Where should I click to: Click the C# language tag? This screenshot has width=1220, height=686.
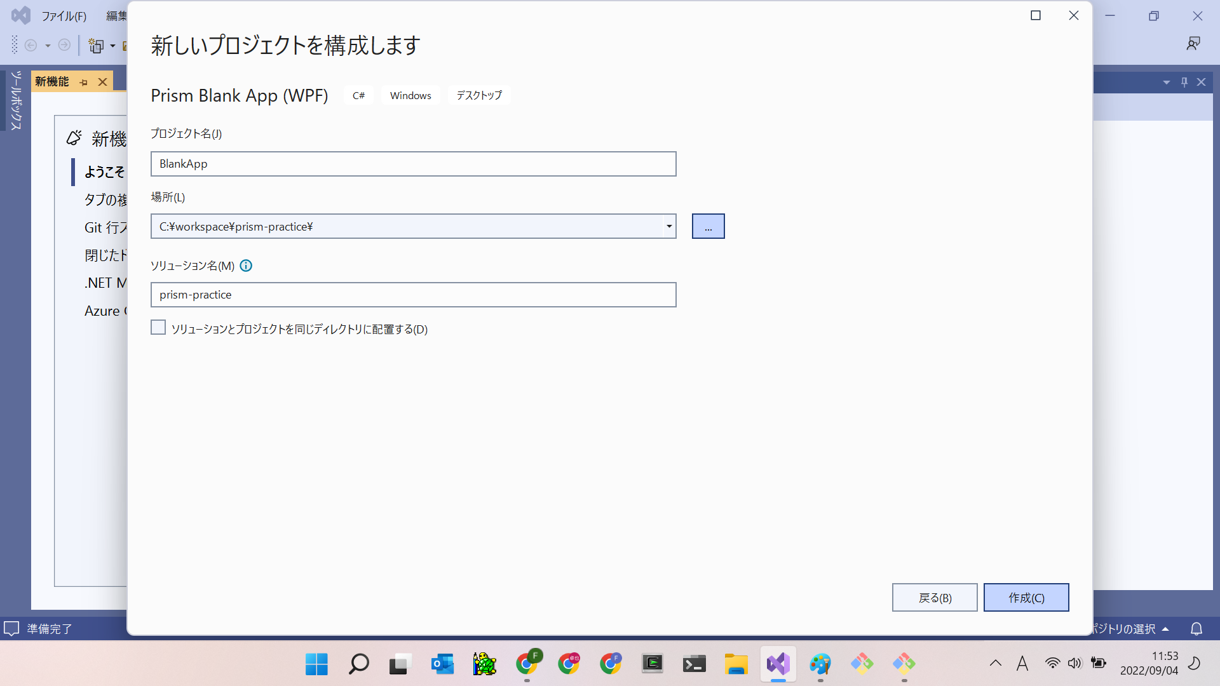pyautogui.click(x=358, y=95)
